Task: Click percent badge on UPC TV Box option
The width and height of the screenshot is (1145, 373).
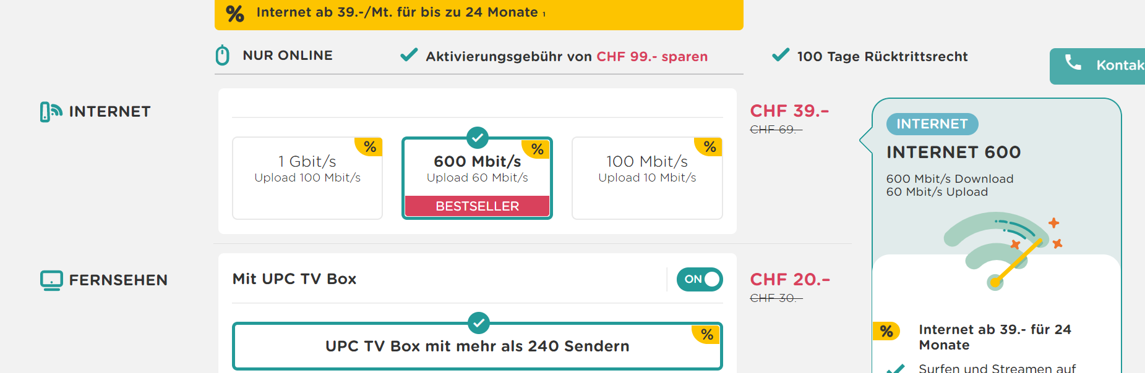Action: coord(707,335)
